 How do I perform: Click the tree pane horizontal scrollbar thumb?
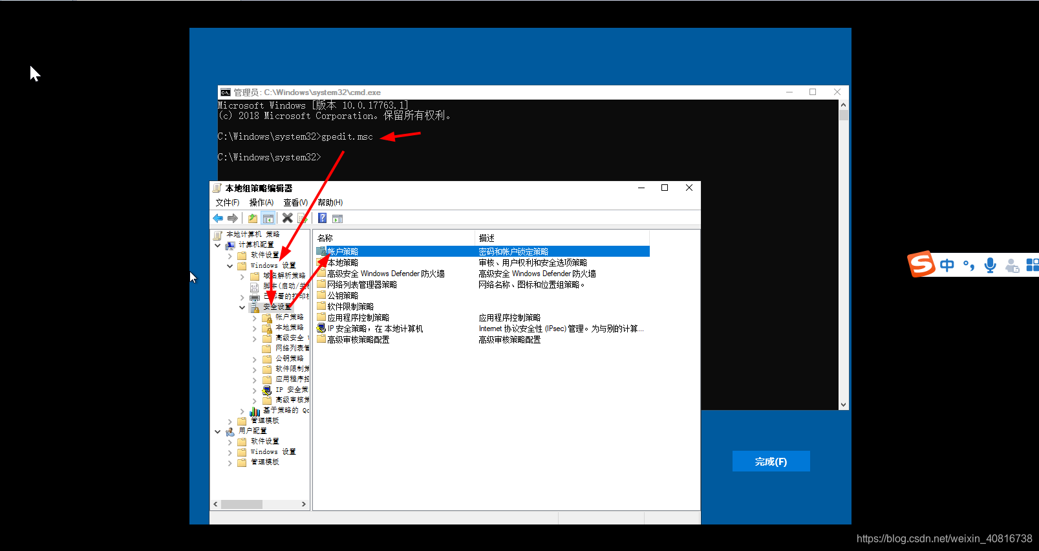[241, 504]
